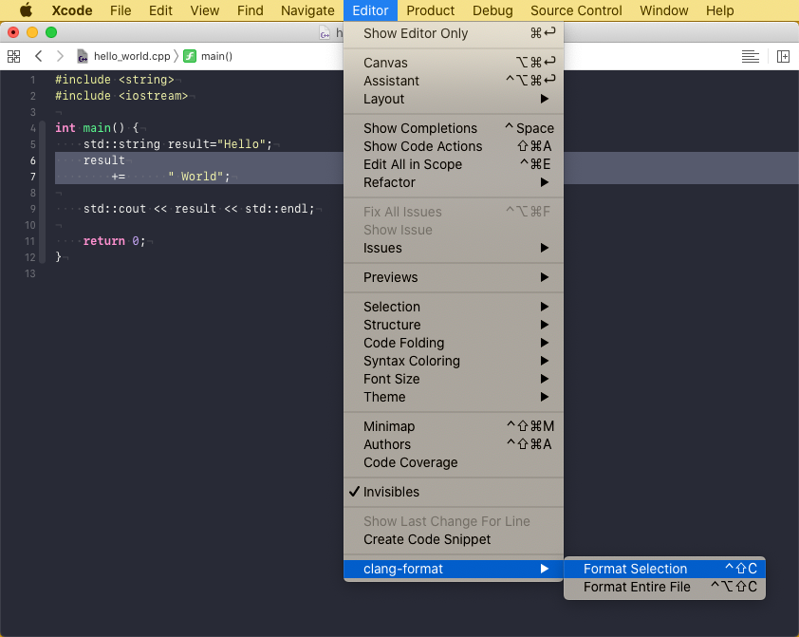Image resolution: width=799 pixels, height=637 pixels.
Task: Toggle the Invisibles checkmark item
Action: click(x=454, y=492)
